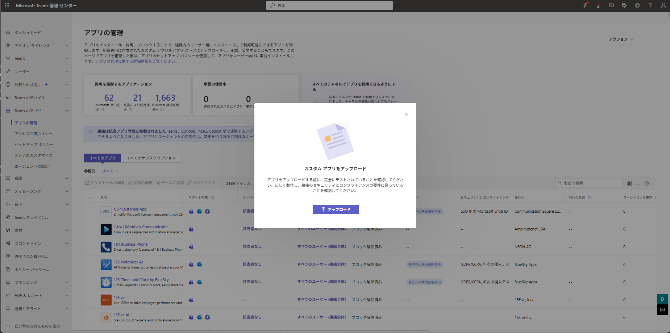
Task: Open the feedback chat icon at right edge
Action: pos(662,310)
